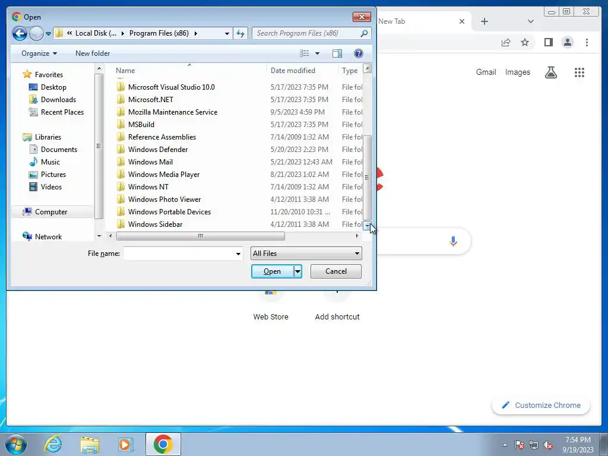Open Internet Explorer from the taskbar
Image resolution: width=608 pixels, height=456 pixels.
click(53, 444)
